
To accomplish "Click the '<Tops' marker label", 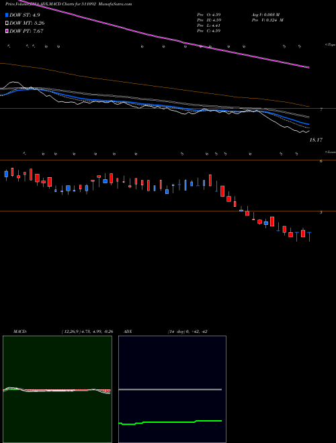I will (x=330, y=44).
